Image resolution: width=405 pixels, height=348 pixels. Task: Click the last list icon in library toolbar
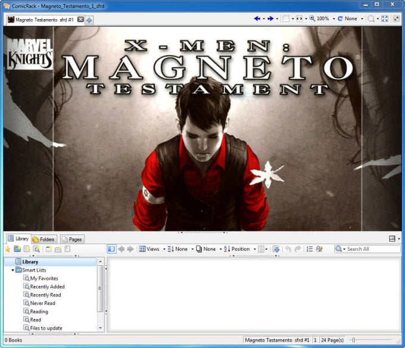point(67,249)
